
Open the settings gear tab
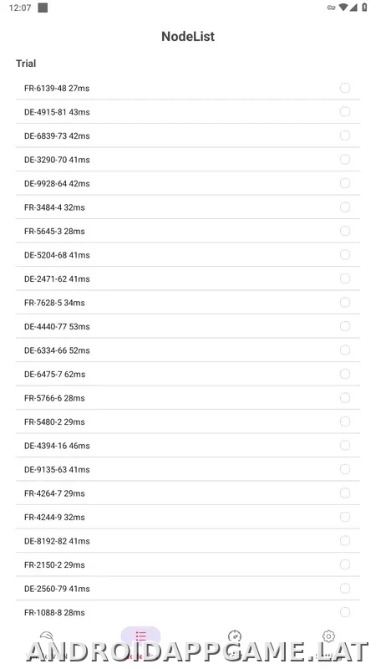328,636
